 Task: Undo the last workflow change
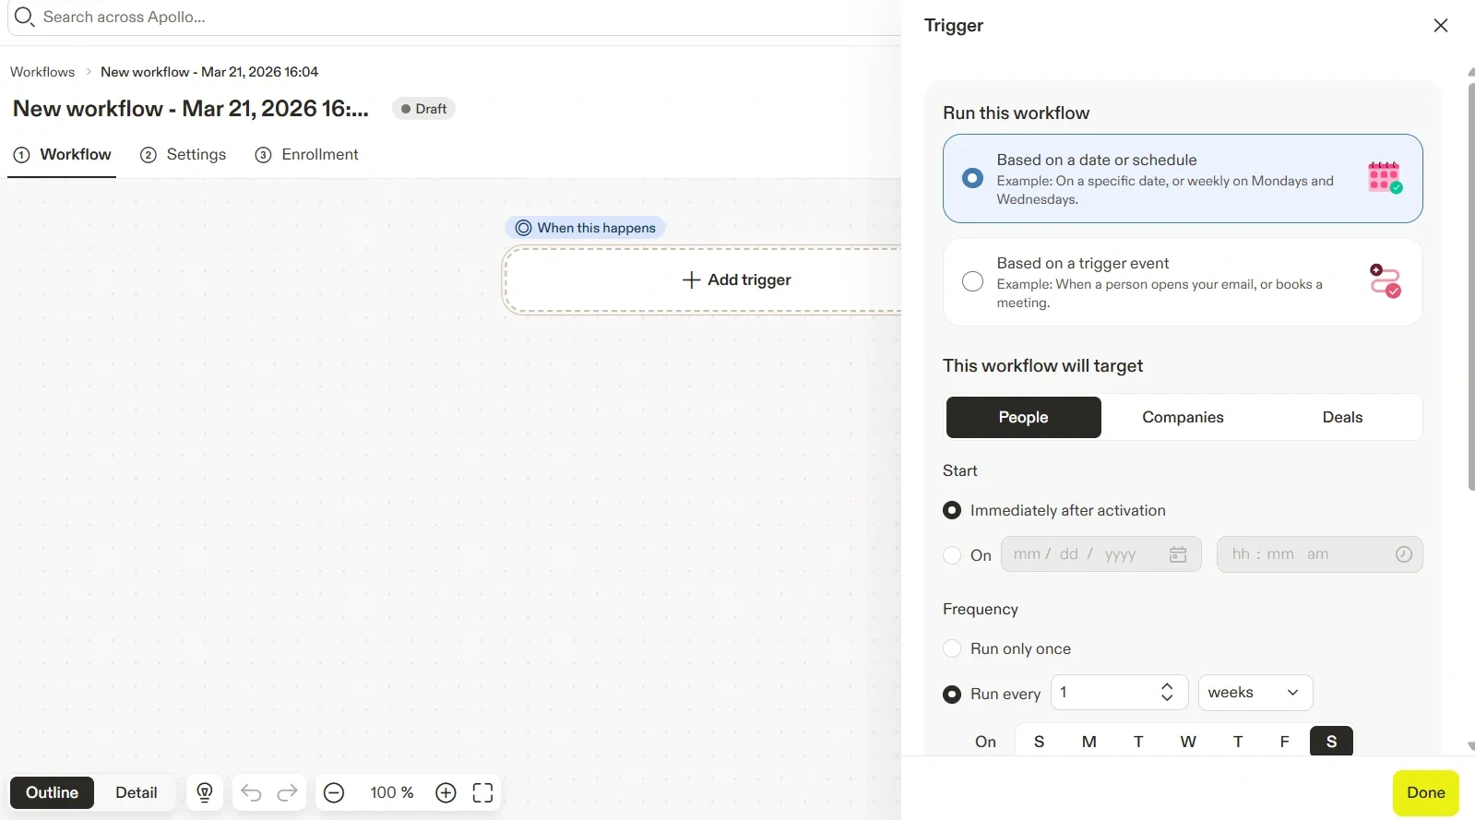(x=251, y=792)
